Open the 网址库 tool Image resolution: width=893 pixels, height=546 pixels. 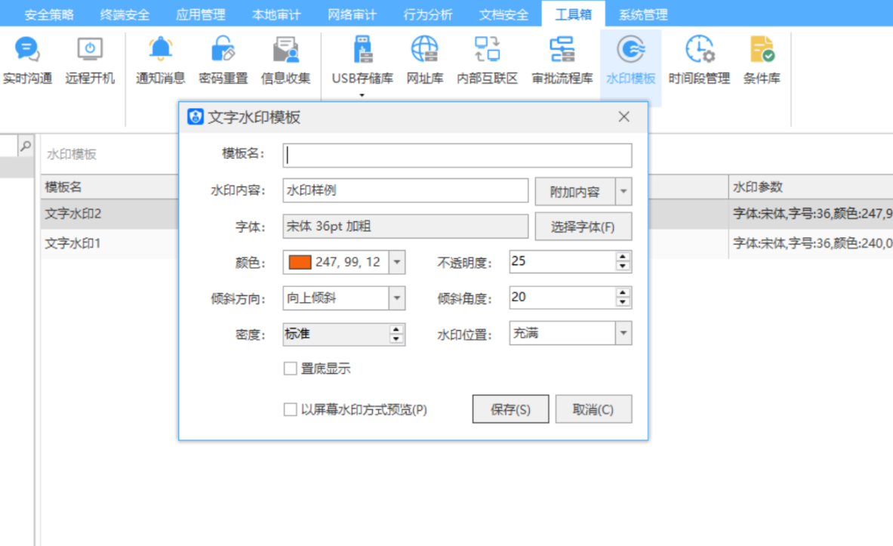click(x=424, y=60)
